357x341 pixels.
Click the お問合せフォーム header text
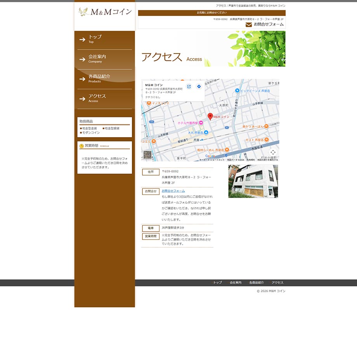(269, 24)
